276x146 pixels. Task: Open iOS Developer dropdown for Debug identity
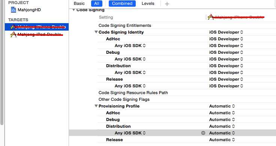226,52
